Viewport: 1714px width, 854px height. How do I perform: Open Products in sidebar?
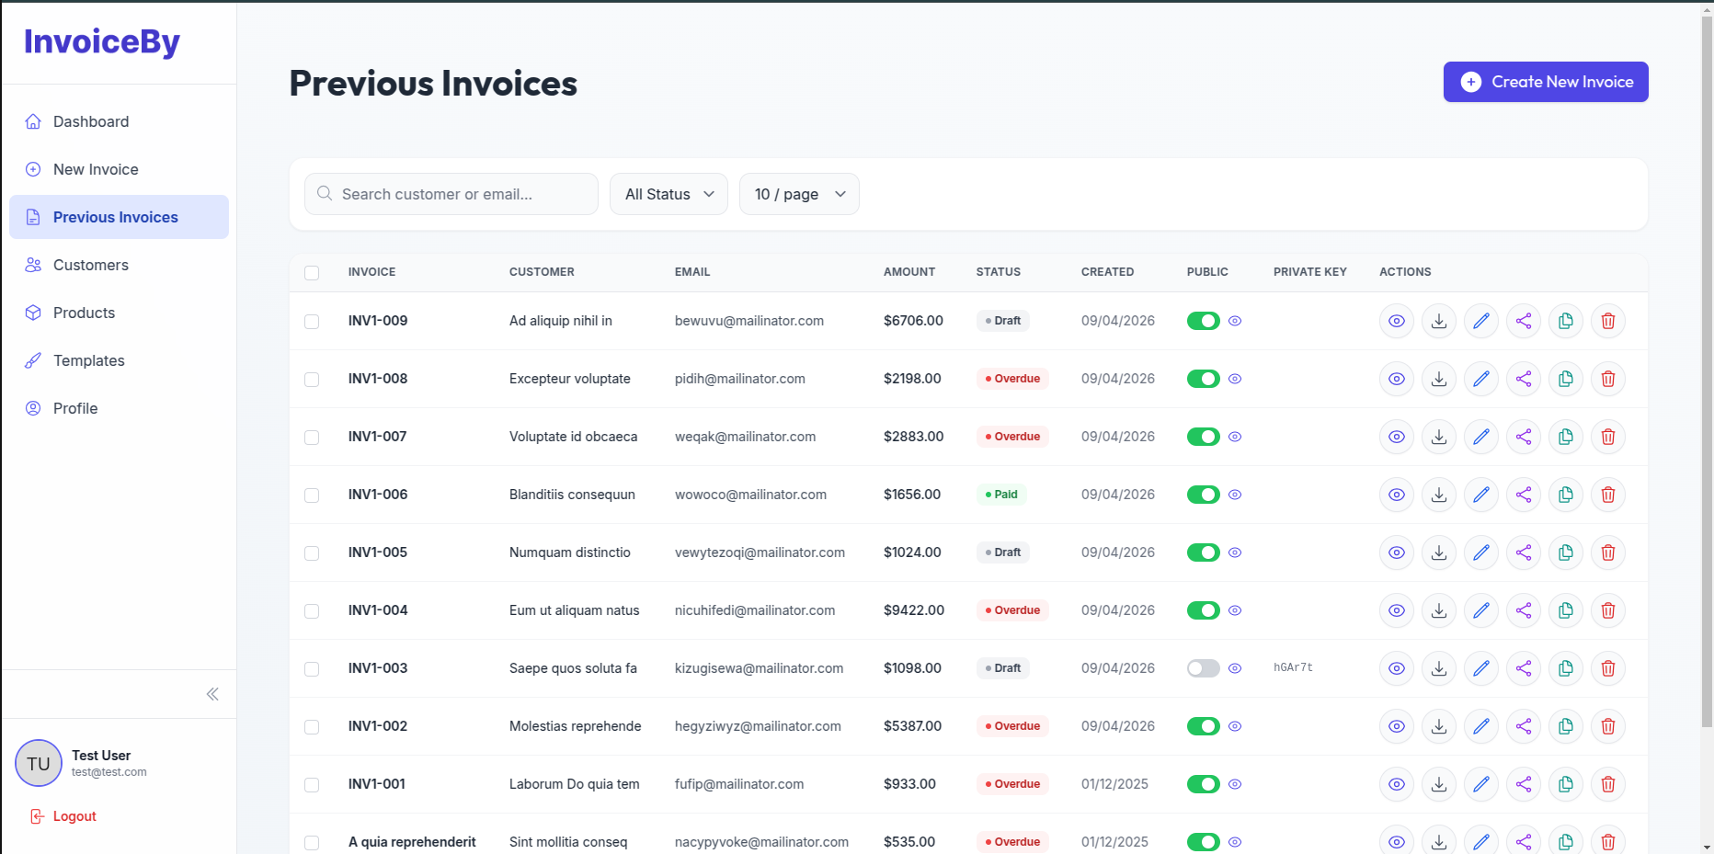[x=119, y=313]
